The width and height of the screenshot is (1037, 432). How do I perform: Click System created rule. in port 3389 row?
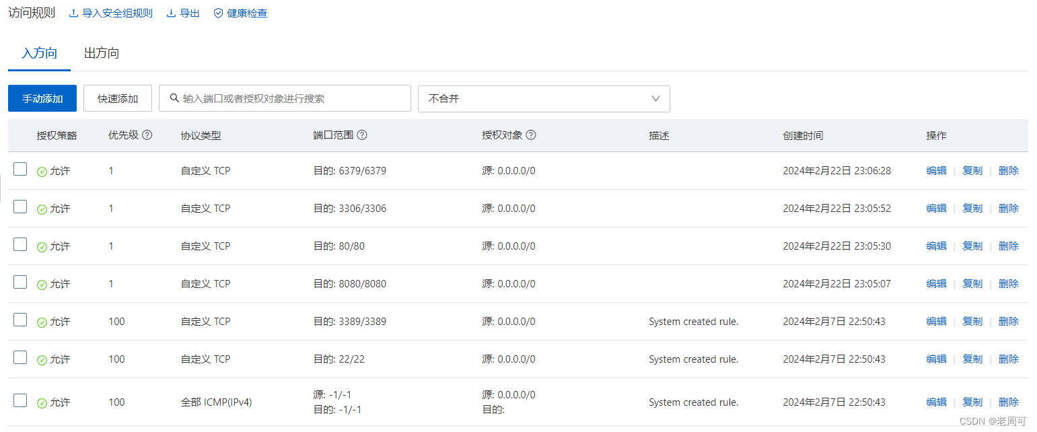[x=694, y=322]
